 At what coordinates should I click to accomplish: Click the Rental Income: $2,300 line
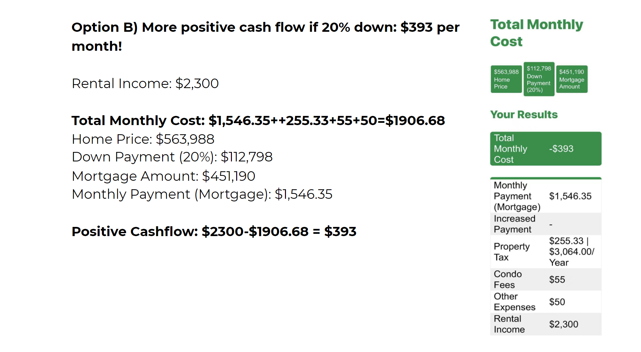[145, 83]
